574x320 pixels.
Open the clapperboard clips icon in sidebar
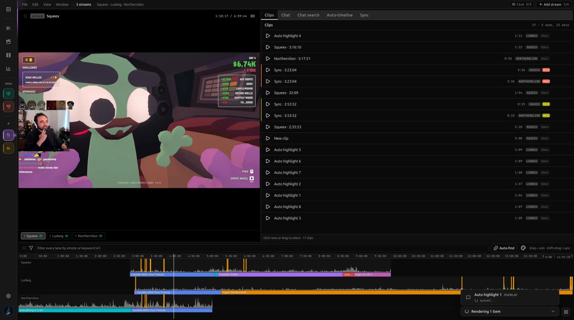(8, 42)
